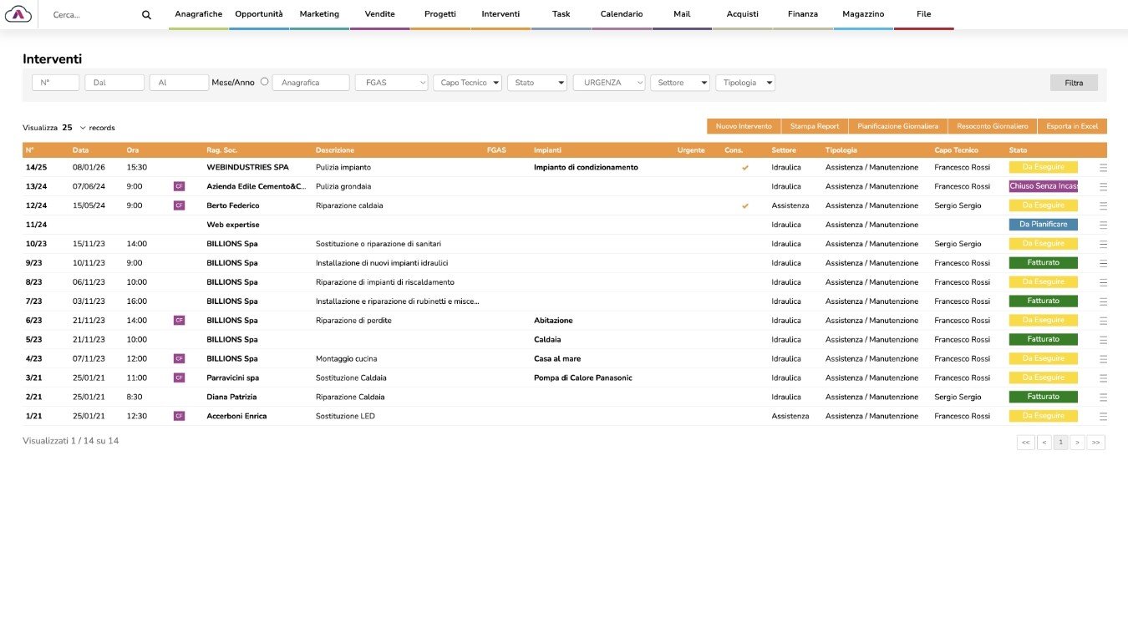This screenshot has height=628, width=1128.
Task: Click the Anagrafica filter input field
Action: click(x=311, y=83)
